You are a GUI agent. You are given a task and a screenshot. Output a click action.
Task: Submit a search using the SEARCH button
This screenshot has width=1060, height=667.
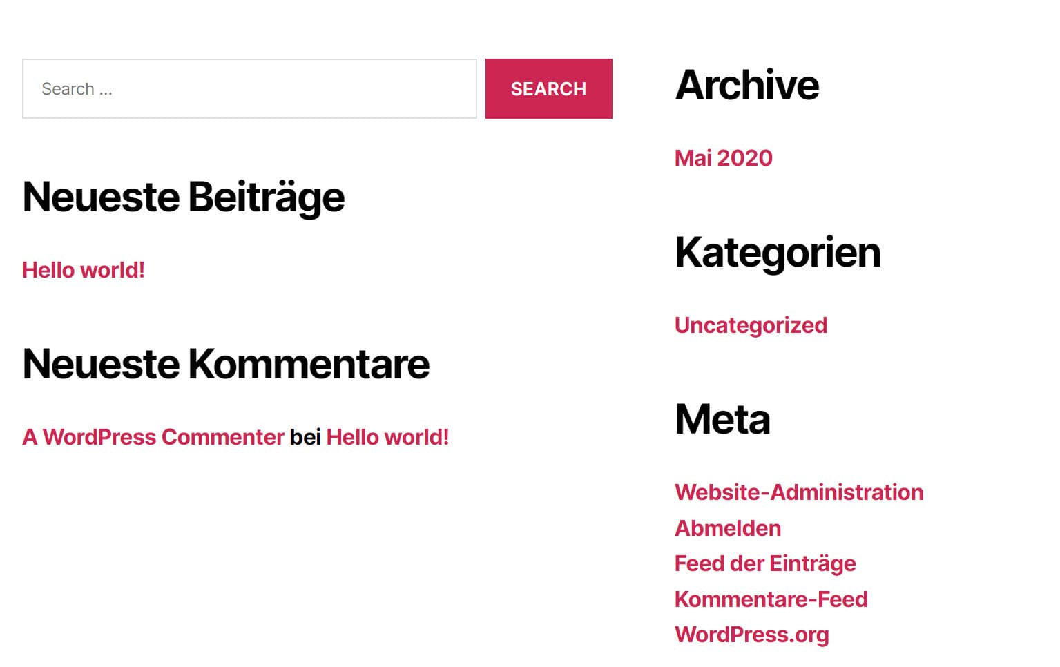tap(548, 88)
